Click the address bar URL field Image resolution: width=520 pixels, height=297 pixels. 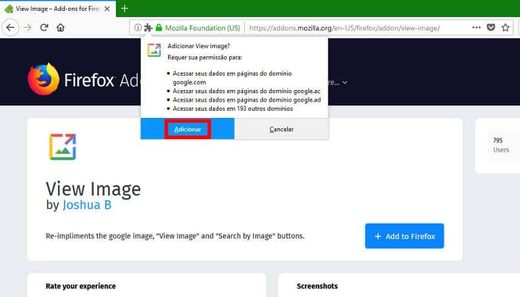(x=351, y=28)
